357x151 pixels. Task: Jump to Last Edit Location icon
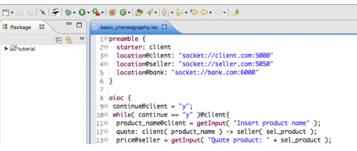pyautogui.click(x=194, y=12)
